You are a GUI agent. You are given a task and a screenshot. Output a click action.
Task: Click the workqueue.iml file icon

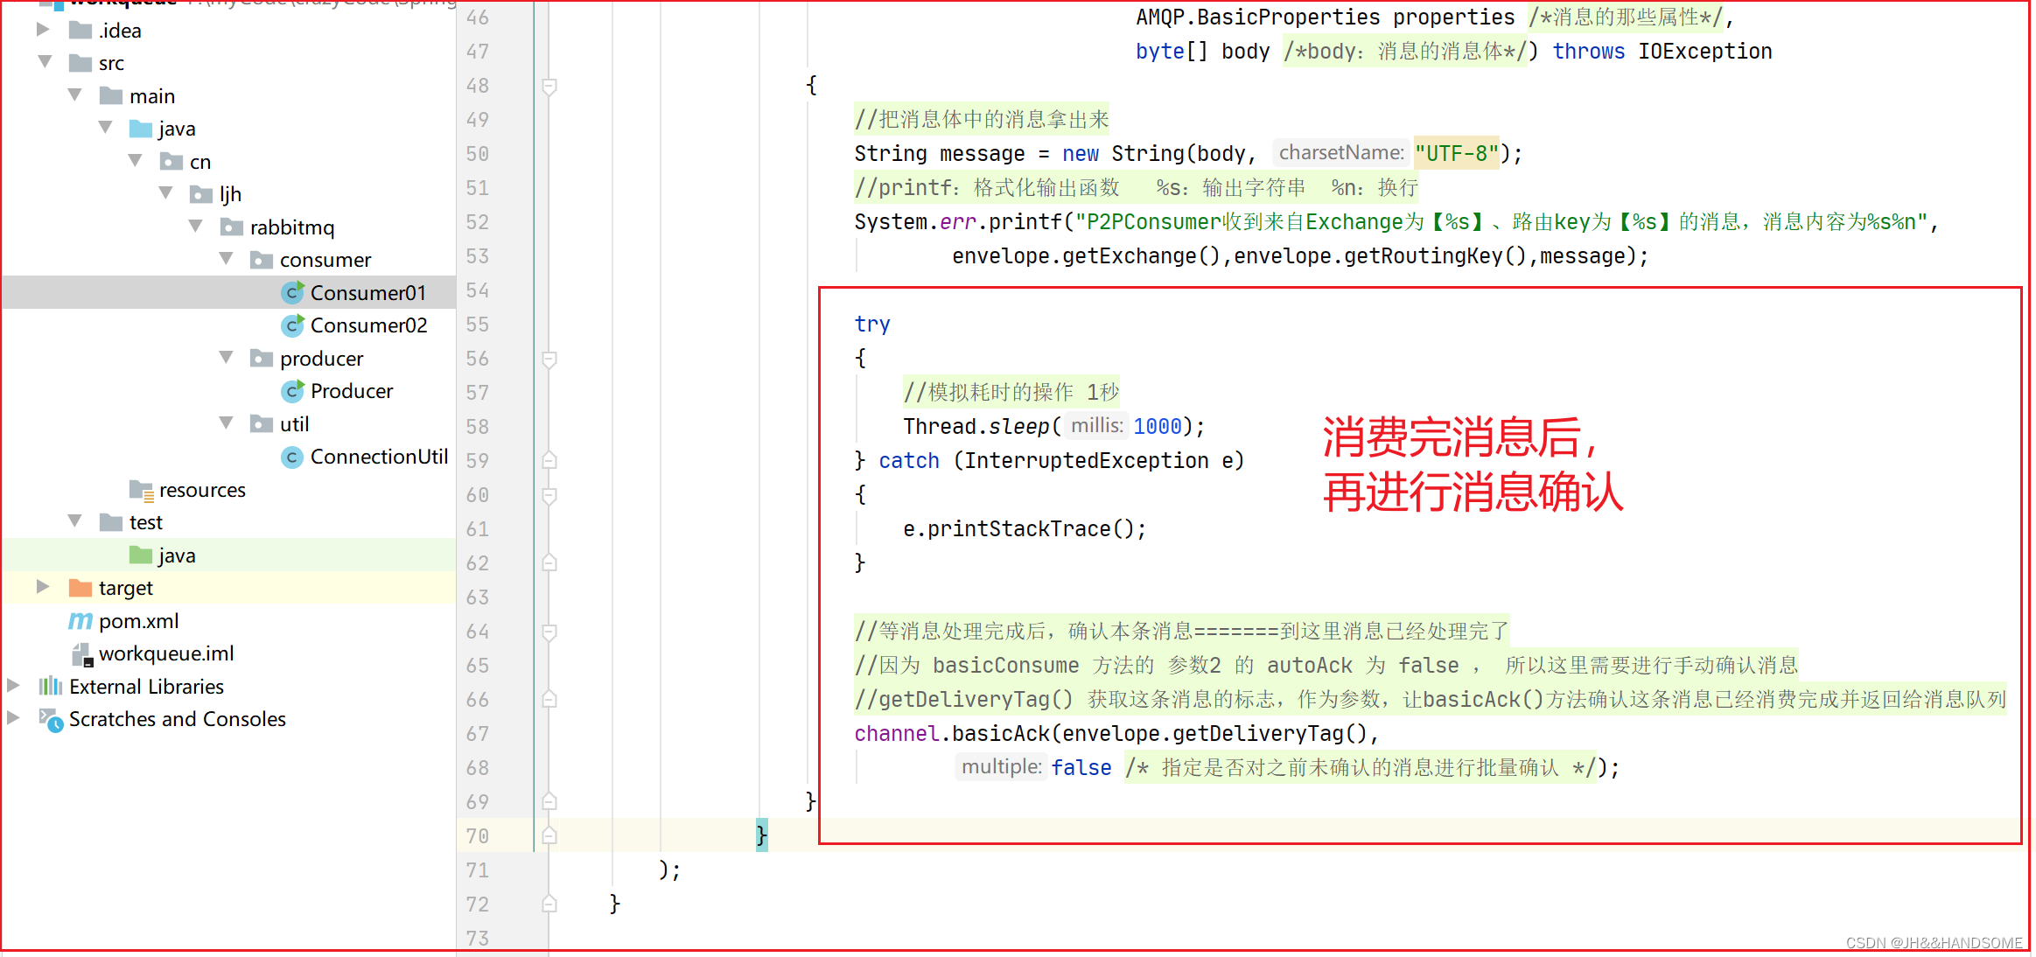click(81, 654)
